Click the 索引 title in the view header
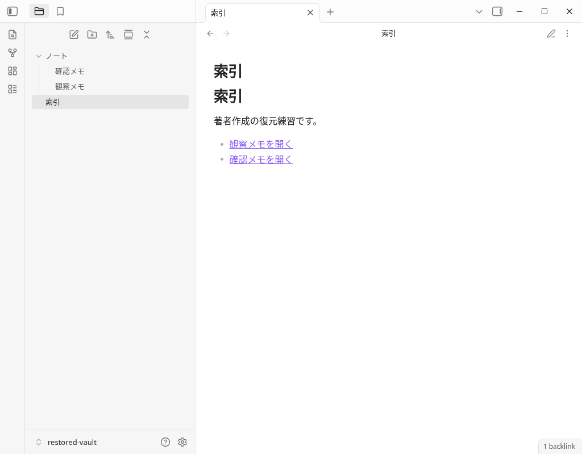This screenshot has height=454, width=582. (x=389, y=33)
